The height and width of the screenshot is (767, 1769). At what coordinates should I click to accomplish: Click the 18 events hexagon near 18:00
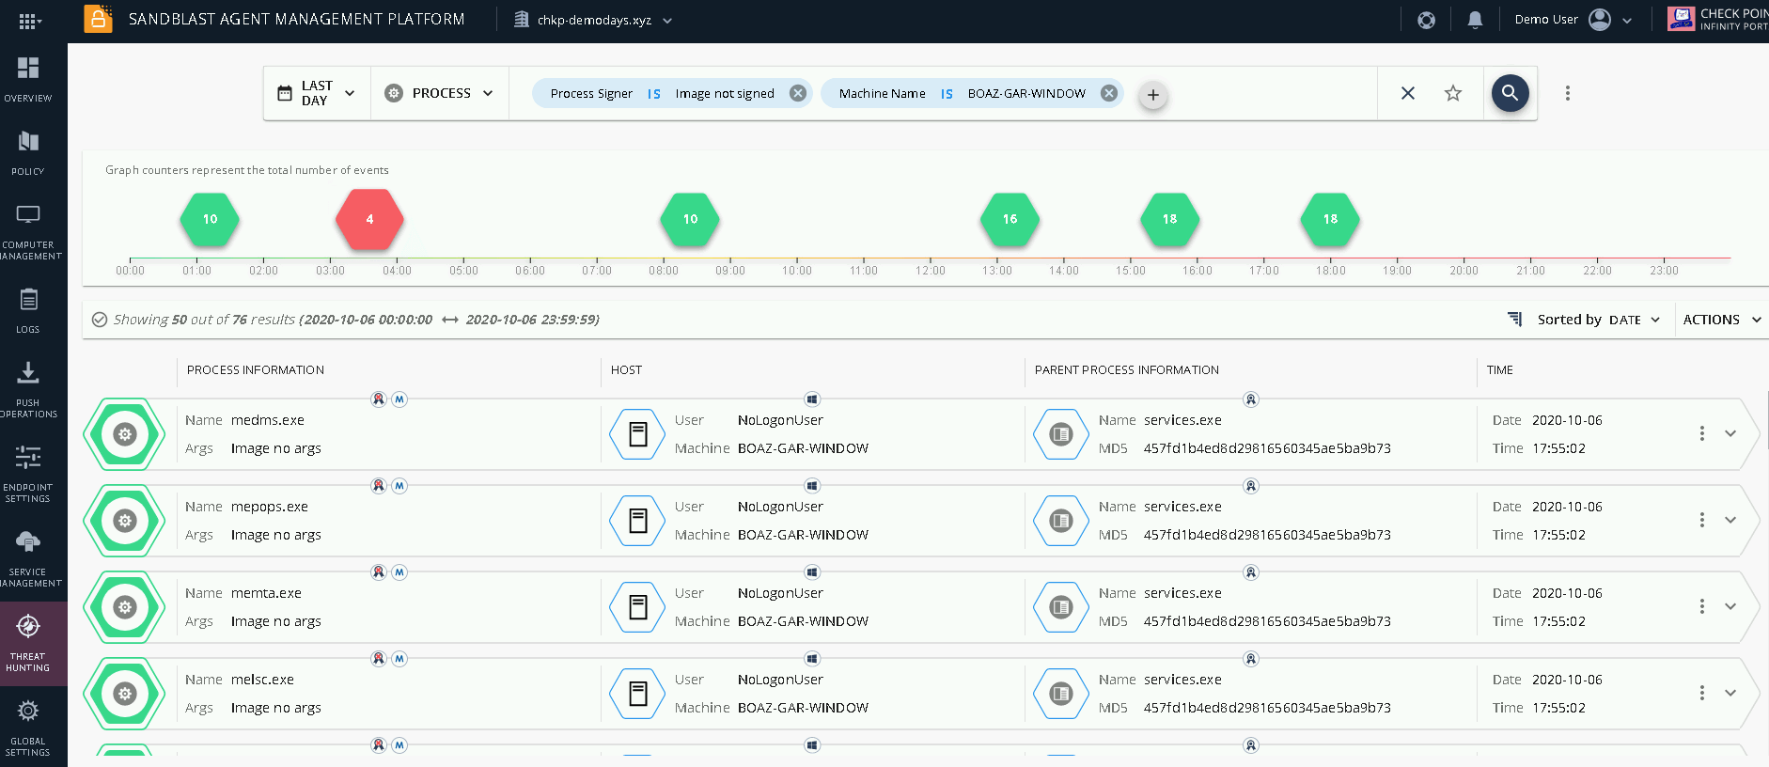pyautogui.click(x=1330, y=219)
